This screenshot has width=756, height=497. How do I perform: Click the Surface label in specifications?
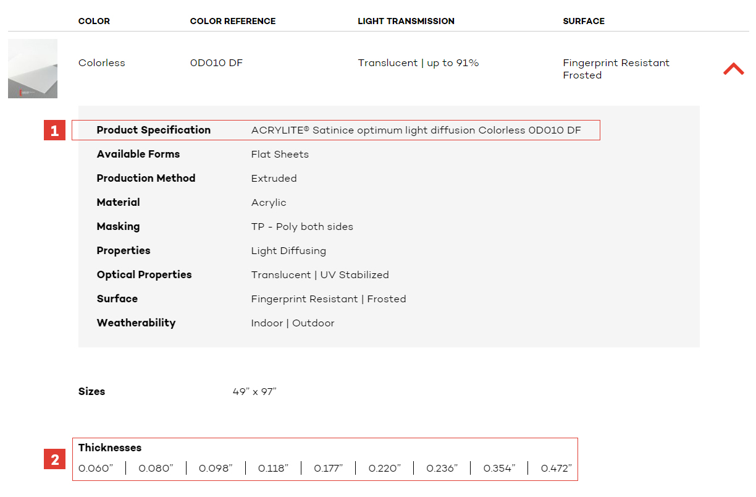click(x=117, y=299)
